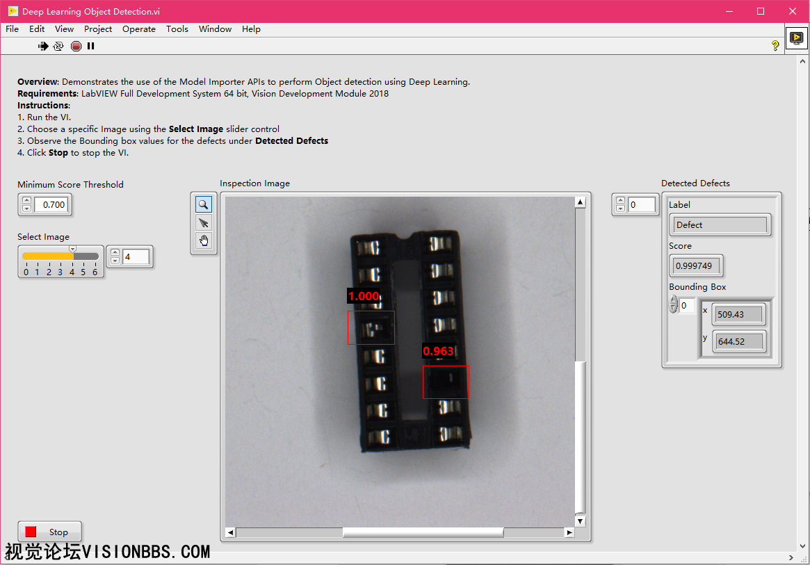Click the Stop button
This screenshot has height=565, width=810.
[49, 532]
